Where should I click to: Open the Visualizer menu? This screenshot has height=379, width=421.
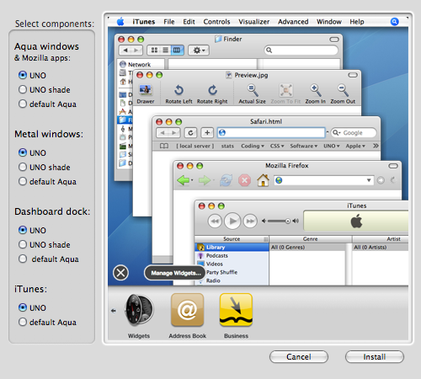[x=254, y=22]
